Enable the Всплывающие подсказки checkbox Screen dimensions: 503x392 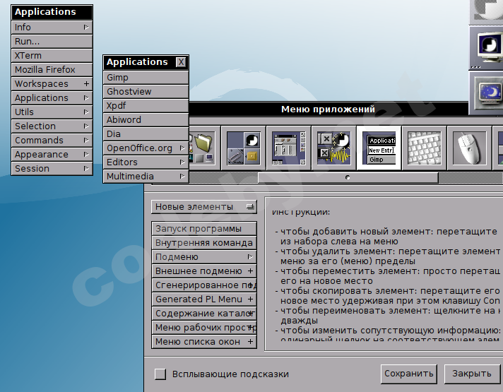(x=160, y=374)
